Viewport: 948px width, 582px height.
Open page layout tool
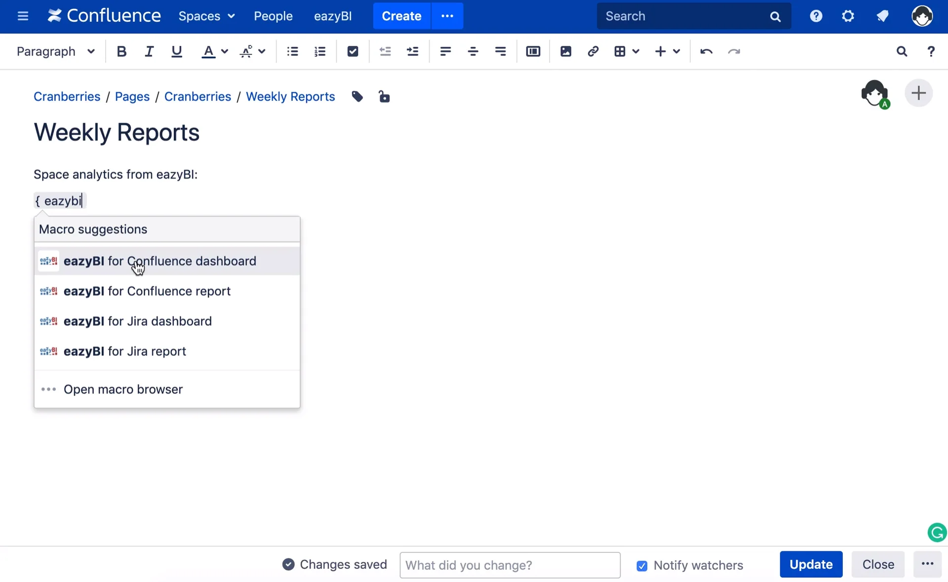click(533, 51)
